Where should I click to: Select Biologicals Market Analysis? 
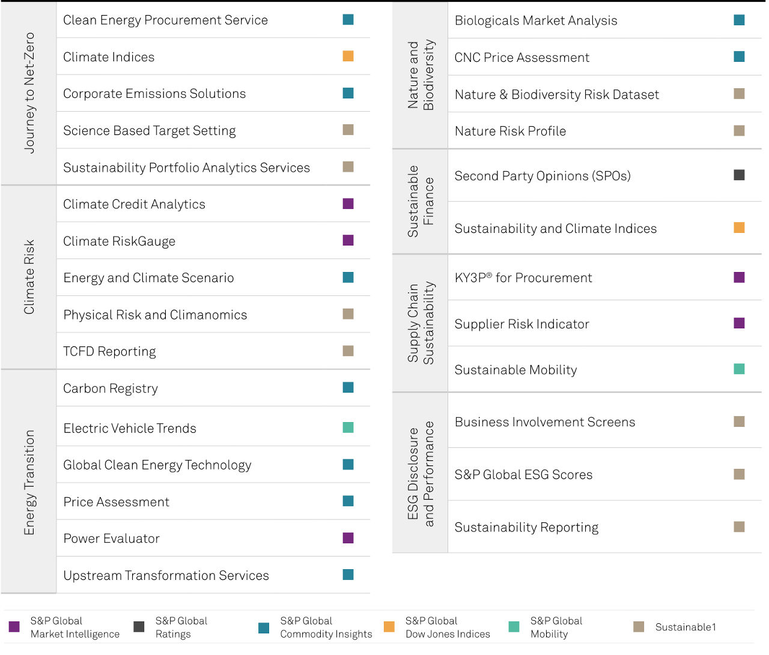click(536, 20)
